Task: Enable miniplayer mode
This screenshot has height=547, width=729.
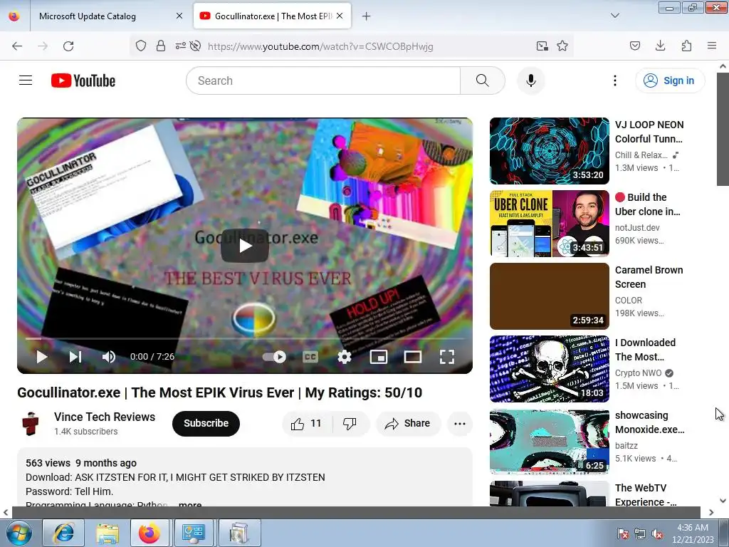Action: [379, 357]
